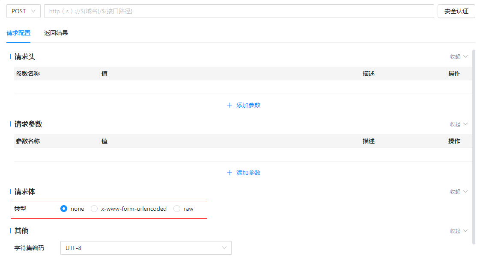
Task: Choose the raw request body type
Action: click(177, 209)
